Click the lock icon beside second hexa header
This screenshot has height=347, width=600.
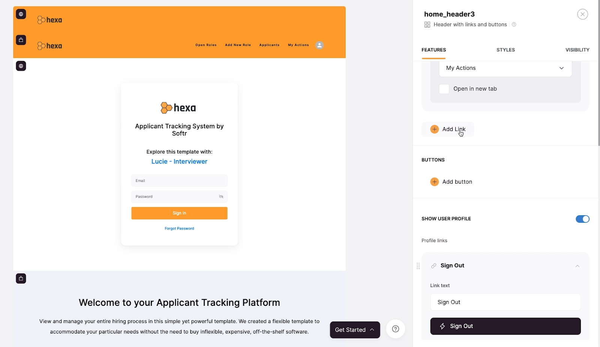[x=21, y=40]
